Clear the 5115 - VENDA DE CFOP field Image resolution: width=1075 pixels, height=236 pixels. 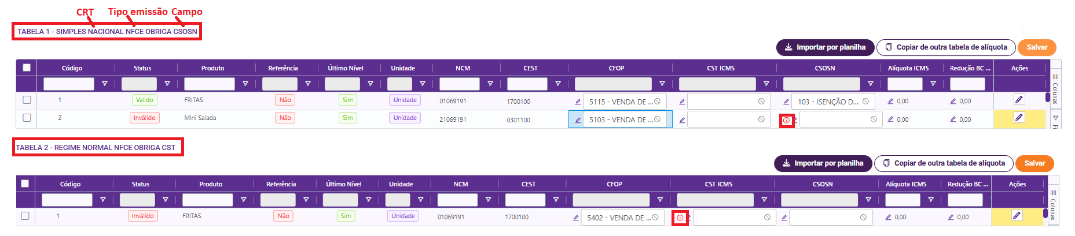click(657, 102)
